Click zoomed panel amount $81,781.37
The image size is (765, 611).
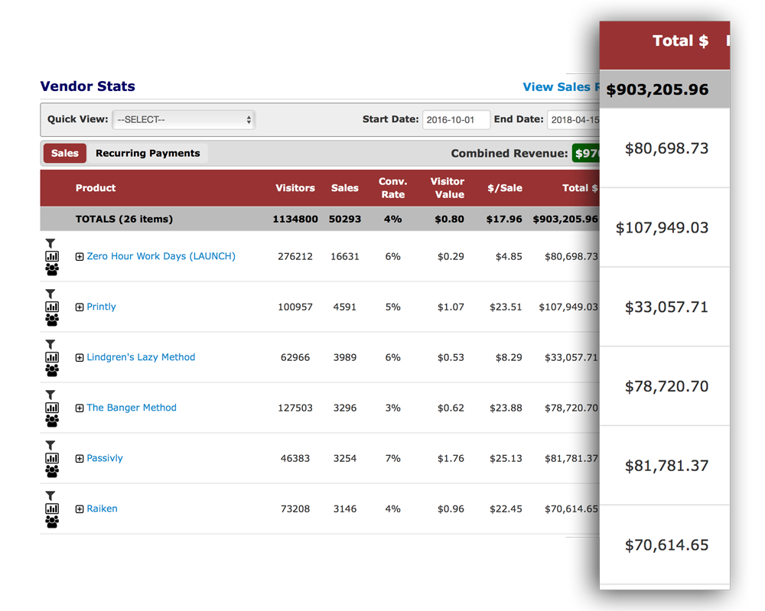(666, 466)
